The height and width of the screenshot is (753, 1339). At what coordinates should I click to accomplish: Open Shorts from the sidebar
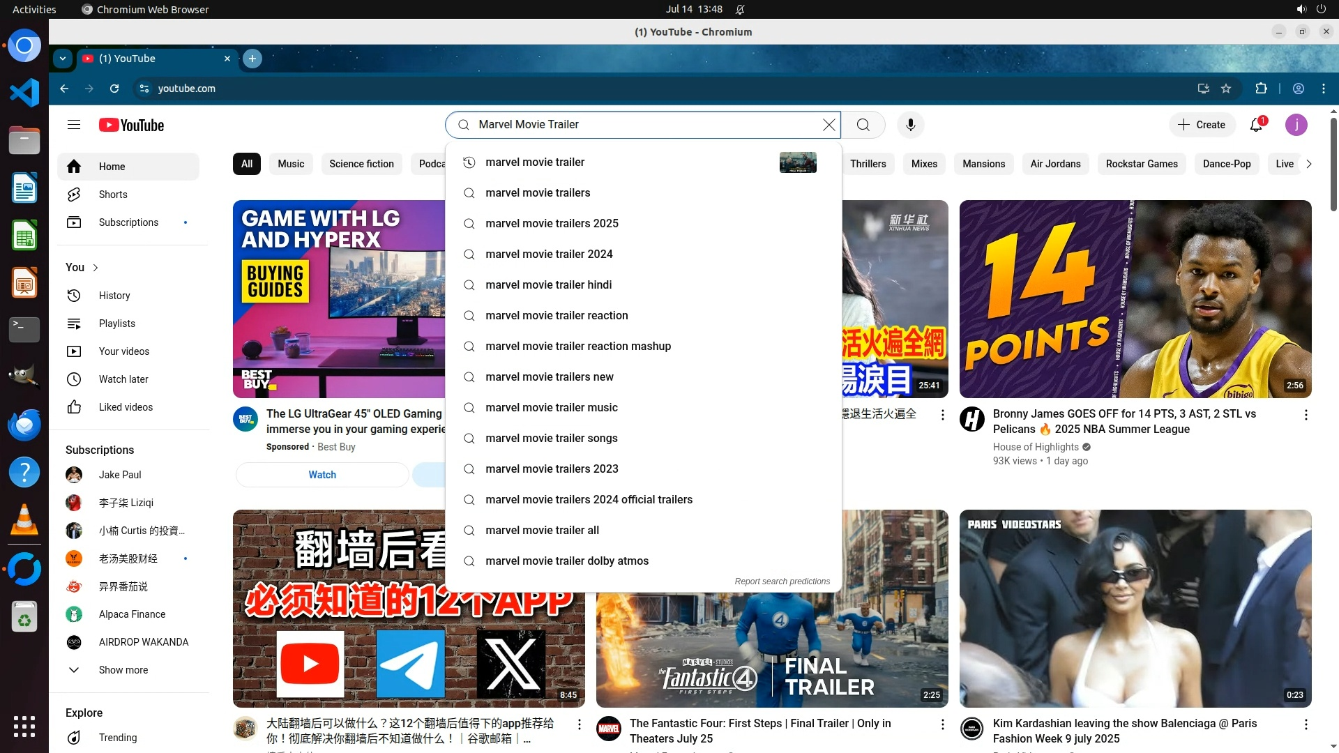coord(113,195)
